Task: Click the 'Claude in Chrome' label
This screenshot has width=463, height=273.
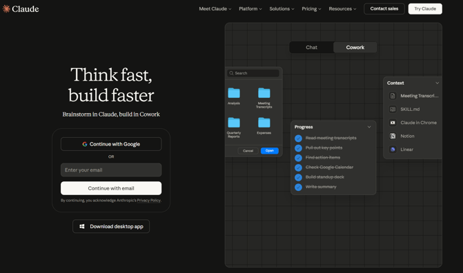Action: [418, 123]
